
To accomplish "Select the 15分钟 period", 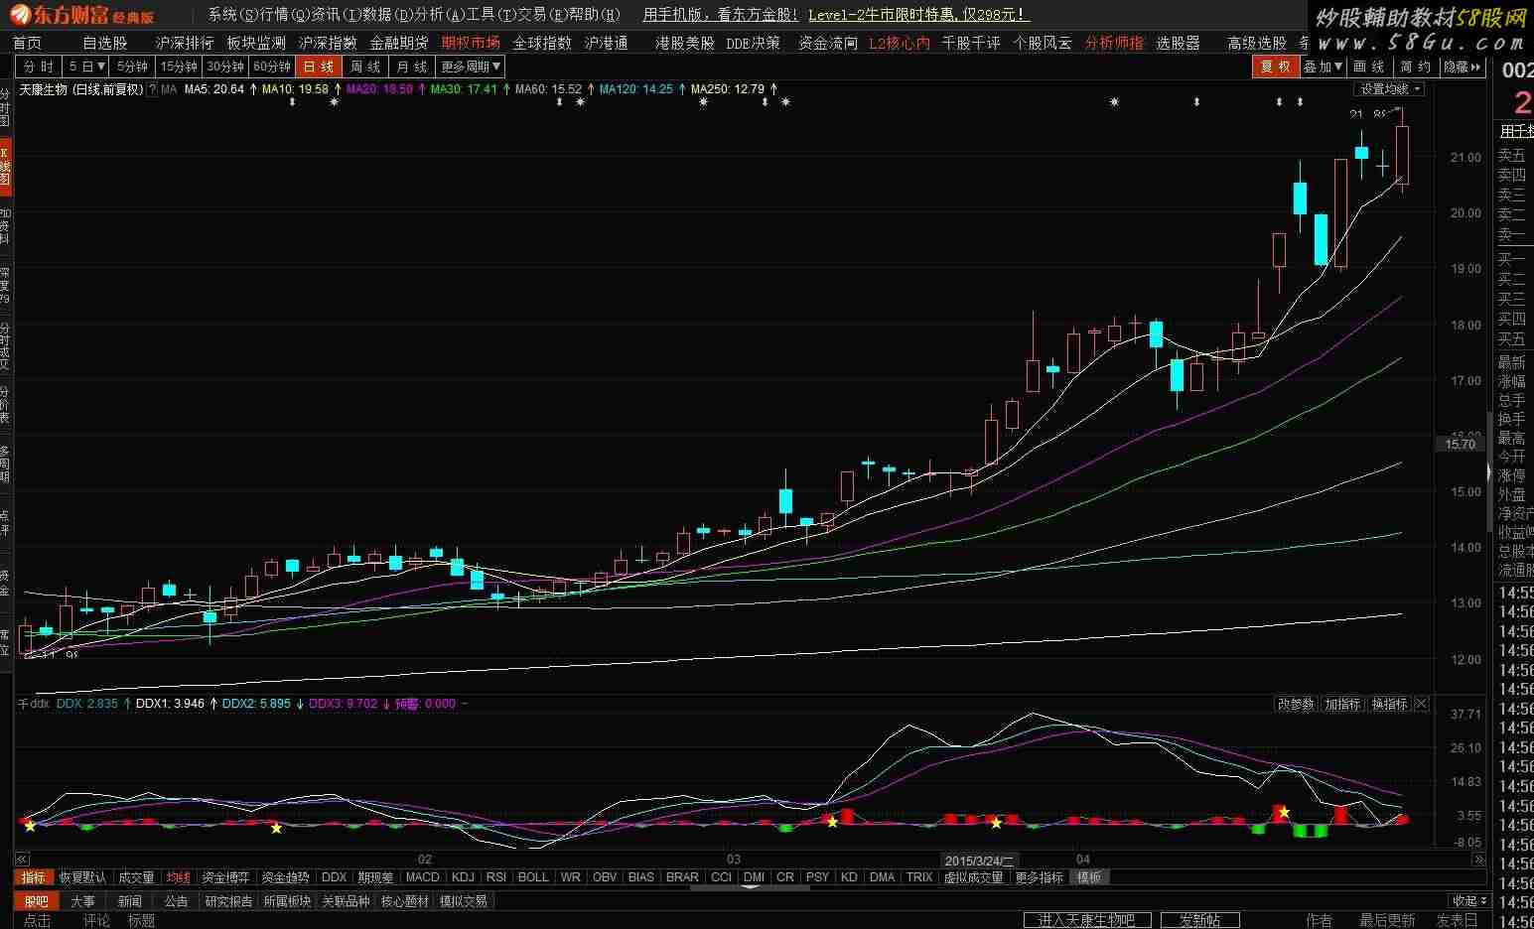I will (179, 66).
